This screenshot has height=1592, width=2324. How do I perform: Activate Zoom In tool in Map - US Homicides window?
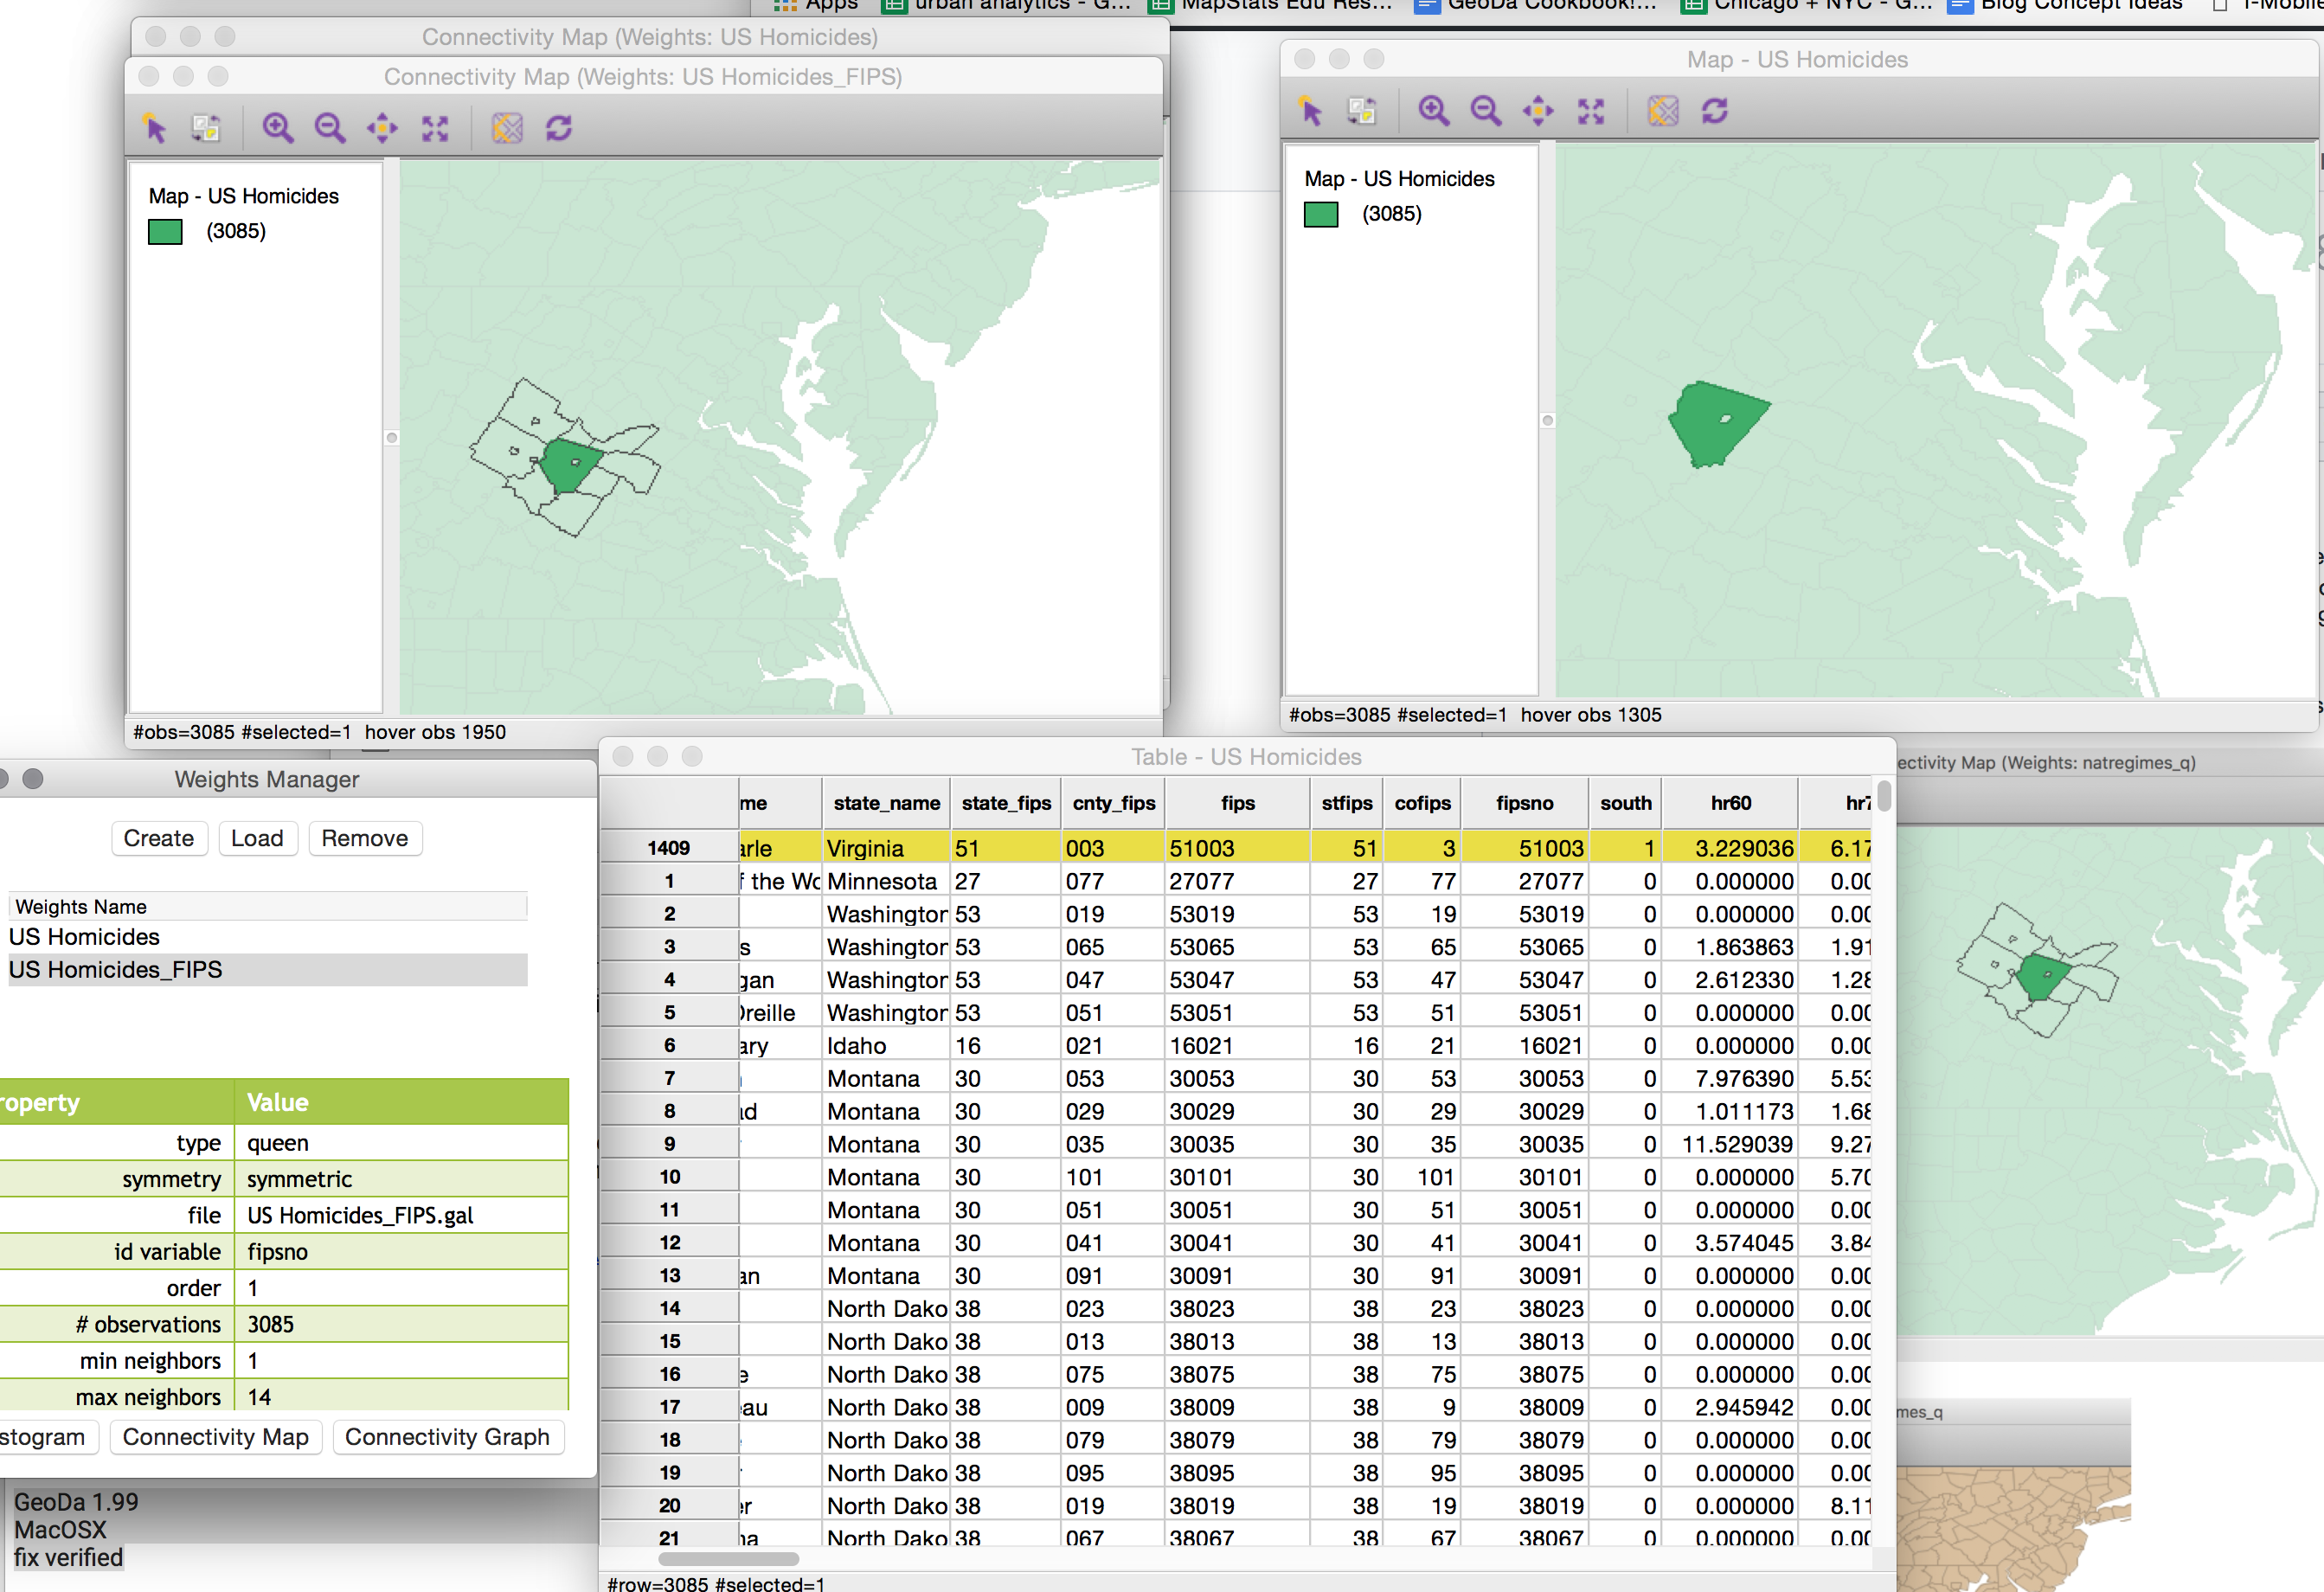[x=1433, y=111]
